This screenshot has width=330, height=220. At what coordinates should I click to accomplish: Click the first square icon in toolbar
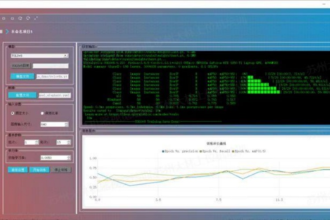point(4,18)
